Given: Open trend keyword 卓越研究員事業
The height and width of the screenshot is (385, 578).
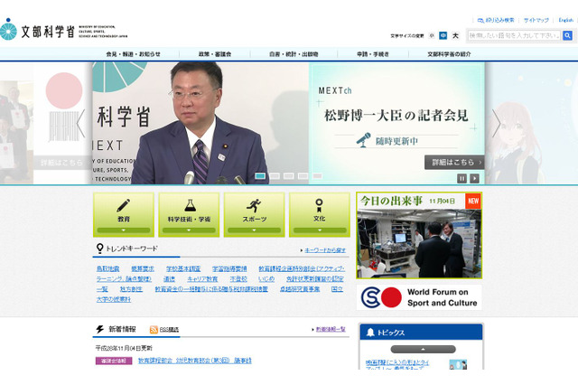Looking at the screenshot, I should 300,289.
